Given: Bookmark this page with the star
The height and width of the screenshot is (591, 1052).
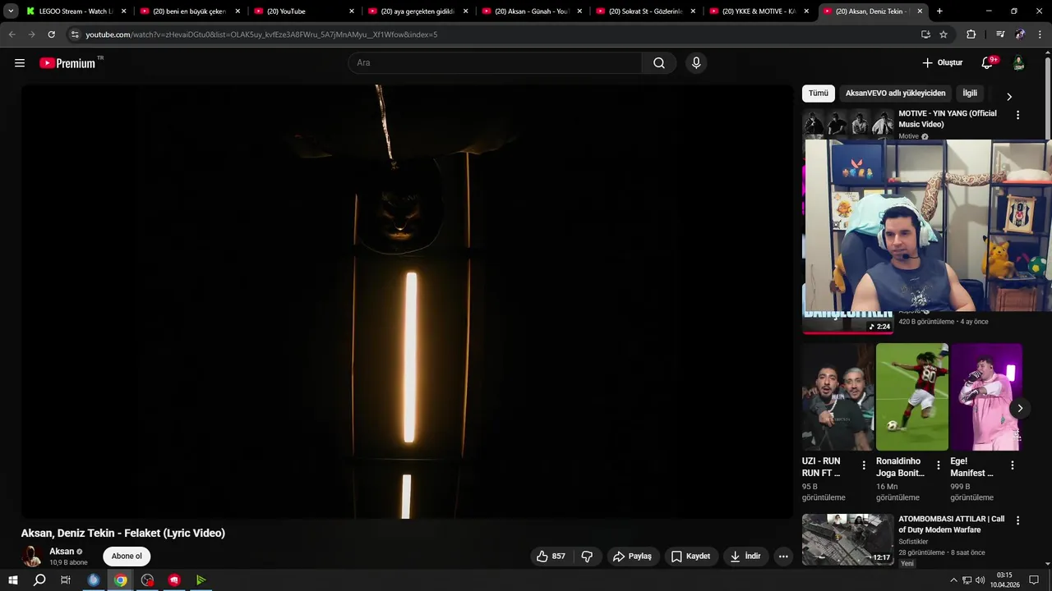Looking at the screenshot, I should click(944, 34).
